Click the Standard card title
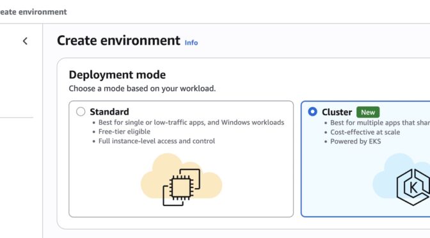This screenshot has height=238, width=430. (x=109, y=112)
